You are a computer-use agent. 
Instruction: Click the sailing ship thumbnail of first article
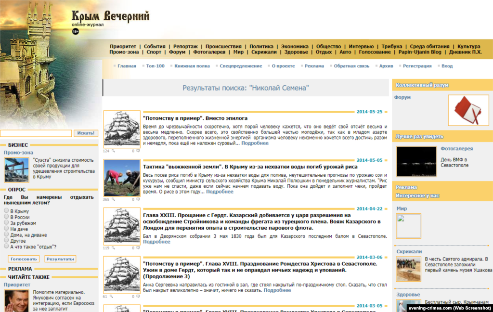(x=122, y=129)
